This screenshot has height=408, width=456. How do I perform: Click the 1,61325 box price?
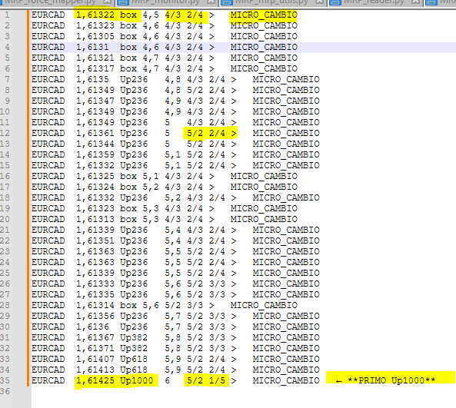point(95,176)
